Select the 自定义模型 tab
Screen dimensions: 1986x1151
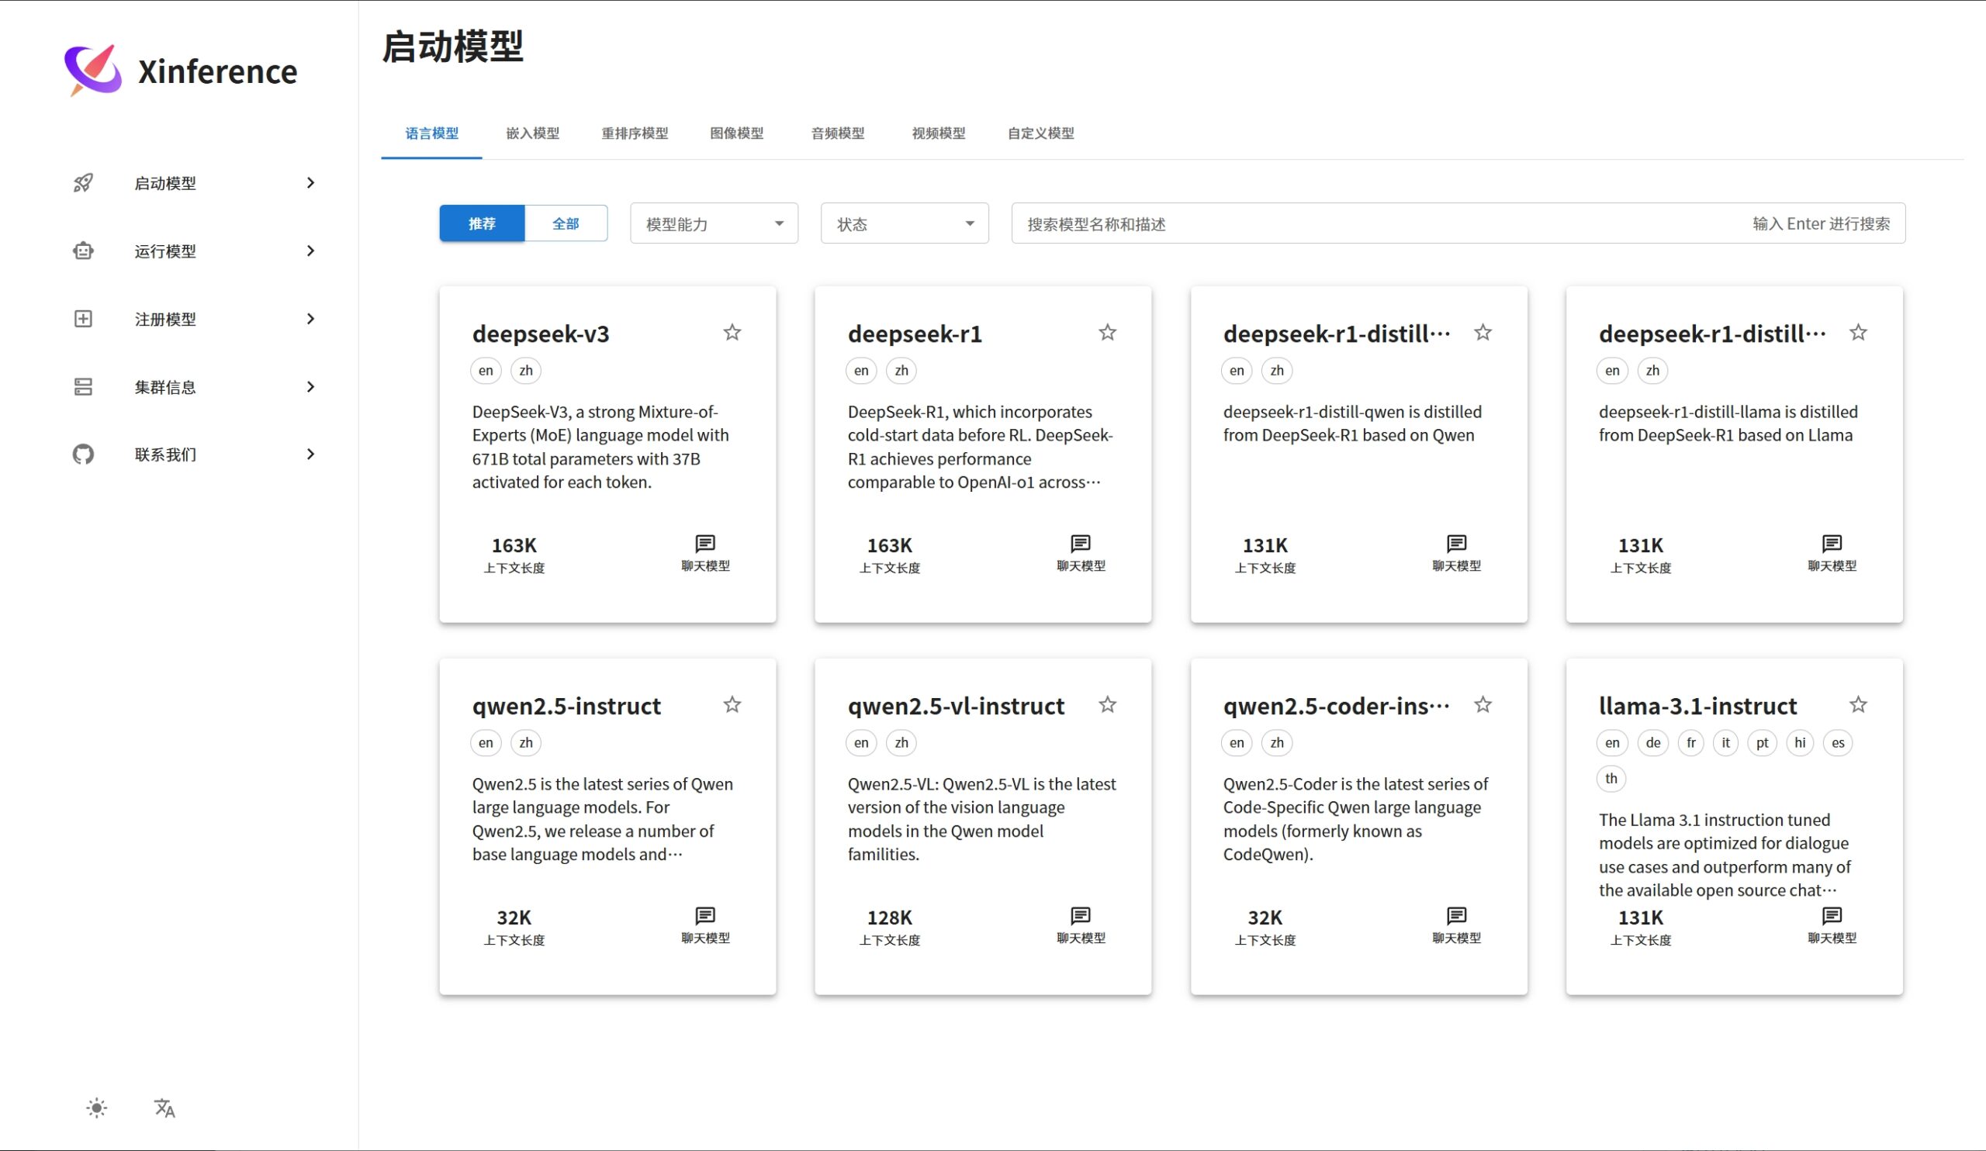tap(1039, 133)
